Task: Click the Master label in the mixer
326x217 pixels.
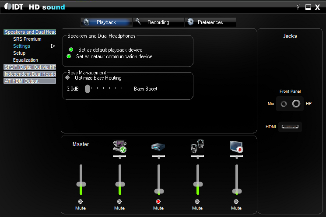Action: [x=81, y=144]
